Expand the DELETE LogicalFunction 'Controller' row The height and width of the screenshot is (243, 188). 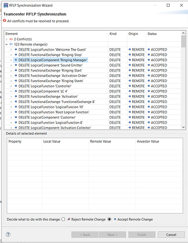tap(11, 86)
